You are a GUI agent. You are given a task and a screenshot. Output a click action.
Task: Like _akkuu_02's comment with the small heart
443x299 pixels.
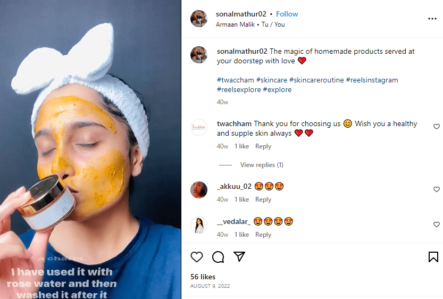(437, 189)
